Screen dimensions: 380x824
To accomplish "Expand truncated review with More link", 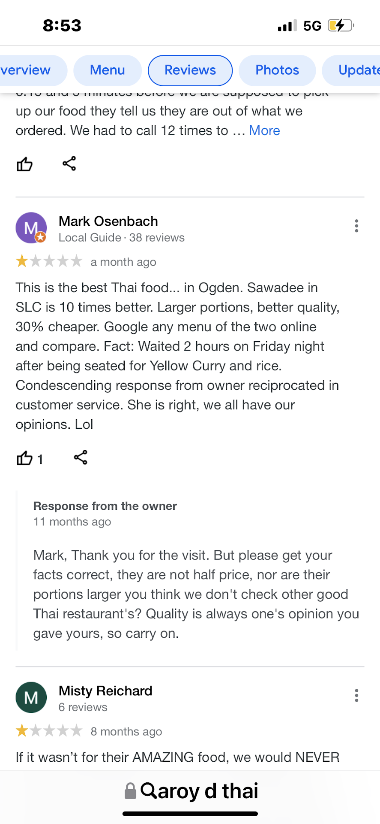I will pyautogui.click(x=264, y=130).
